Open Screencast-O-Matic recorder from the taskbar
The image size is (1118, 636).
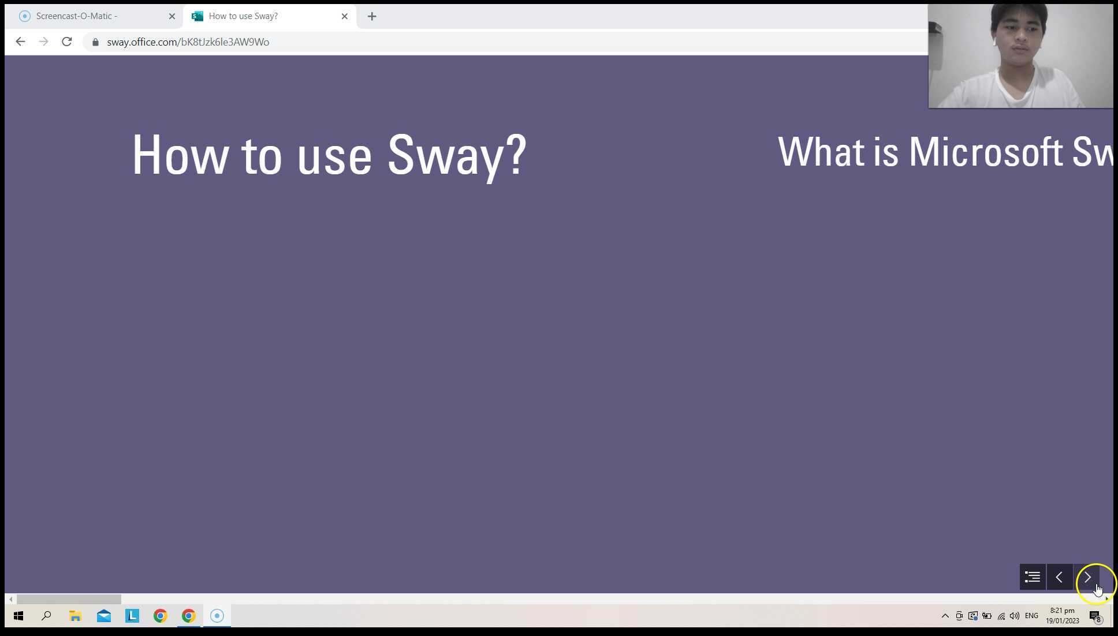click(217, 616)
